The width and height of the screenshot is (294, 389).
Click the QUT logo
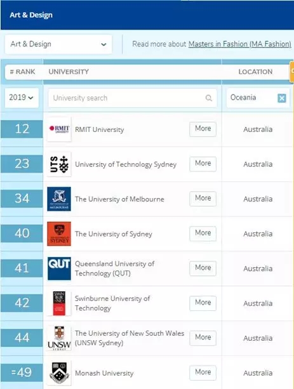tap(59, 268)
